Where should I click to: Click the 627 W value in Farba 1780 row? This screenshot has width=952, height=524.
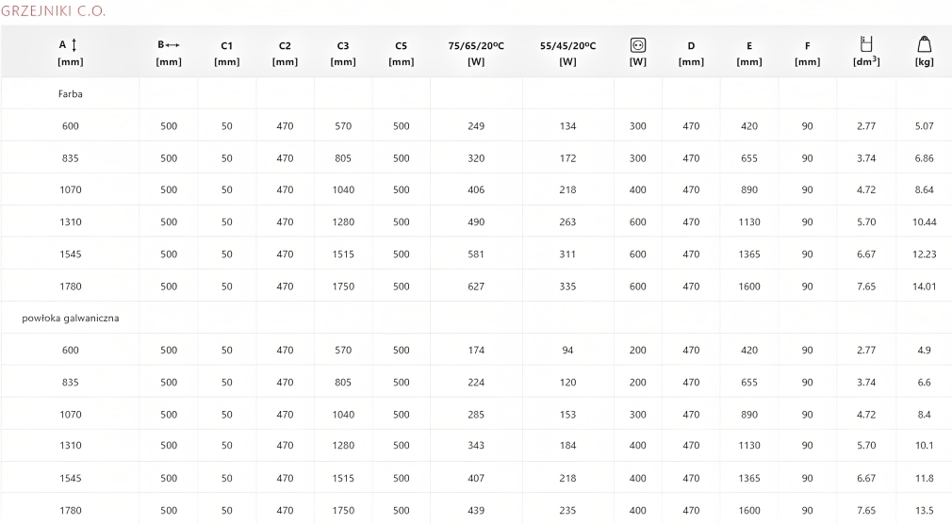pyautogui.click(x=476, y=287)
